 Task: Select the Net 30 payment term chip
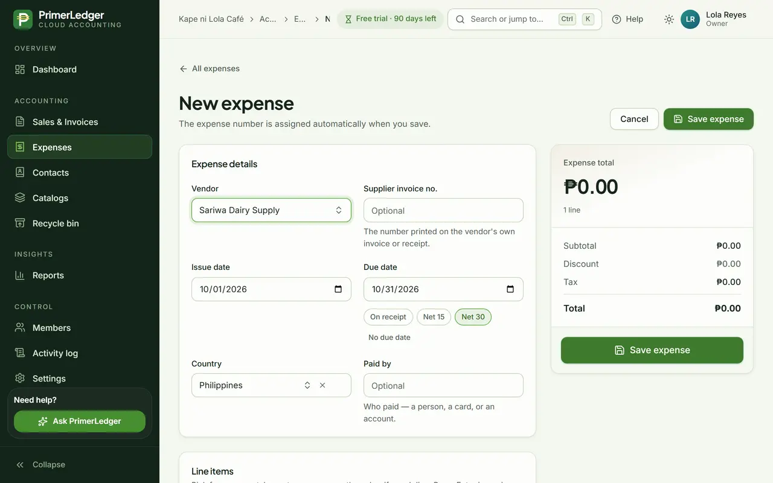click(x=473, y=317)
